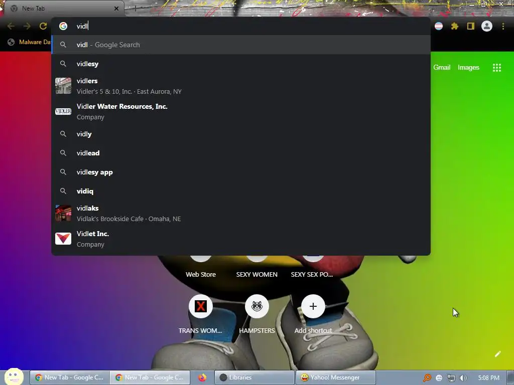Viewport: 514px width, 385px height.
Task: Select the 'vidl - Google Search' suggestion
Action: click(x=241, y=45)
